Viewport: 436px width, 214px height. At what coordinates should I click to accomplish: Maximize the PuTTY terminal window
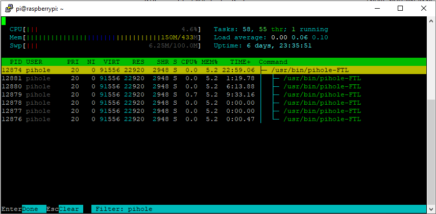click(x=400, y=8)
